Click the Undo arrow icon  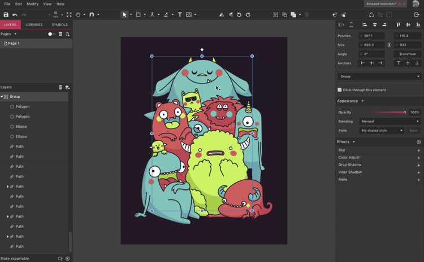click(15, 15)
